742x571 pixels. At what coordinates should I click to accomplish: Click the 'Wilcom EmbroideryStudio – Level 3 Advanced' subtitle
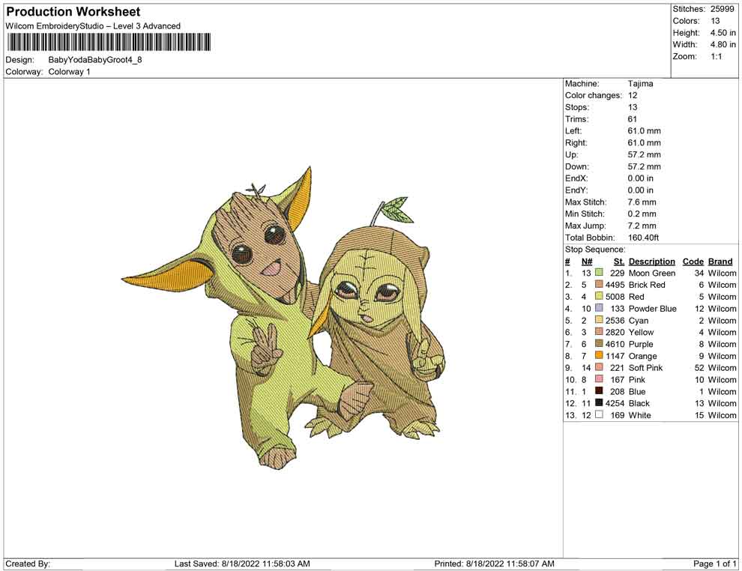click(93, 26)
